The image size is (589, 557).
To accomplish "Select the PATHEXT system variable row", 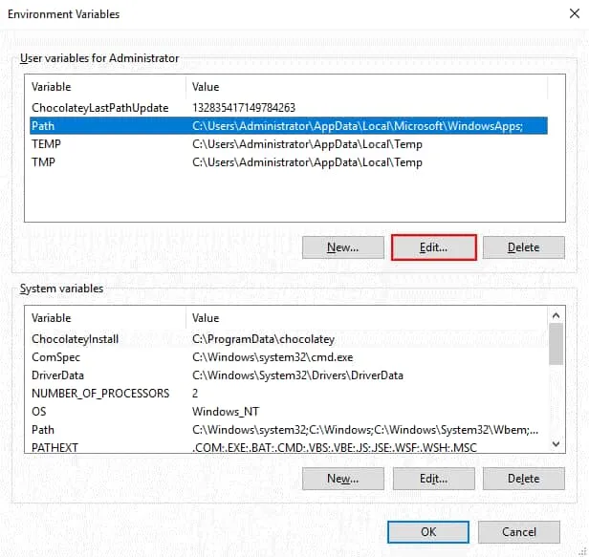I will (55, 447).
